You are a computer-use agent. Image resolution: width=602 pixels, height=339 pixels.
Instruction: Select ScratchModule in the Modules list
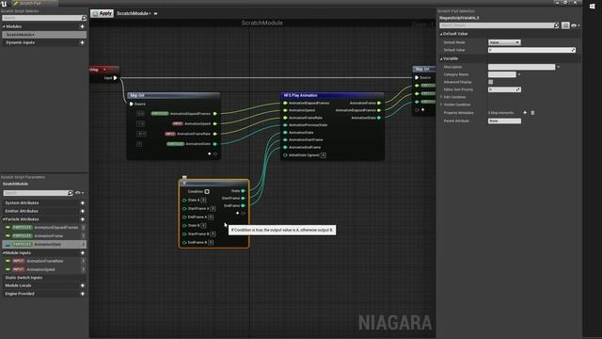point(44,35)
